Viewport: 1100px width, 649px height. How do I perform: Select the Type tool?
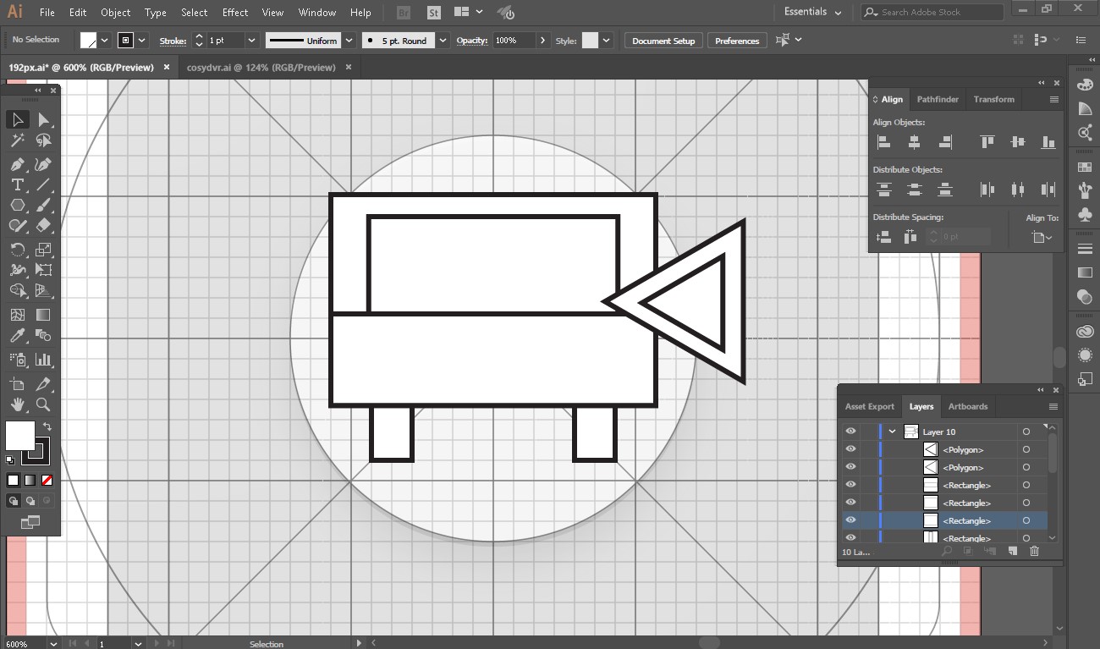click(x=17, y=184)
